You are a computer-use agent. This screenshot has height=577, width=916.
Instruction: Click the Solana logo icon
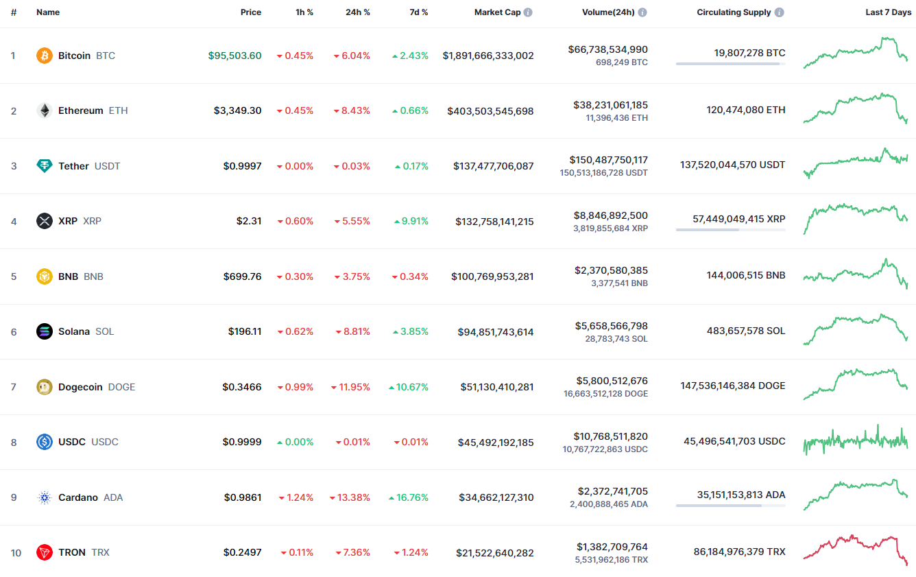click(x=45, y=331)
